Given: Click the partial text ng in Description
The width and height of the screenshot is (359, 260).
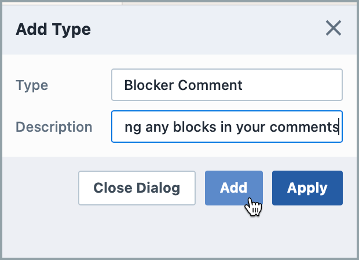Looking at the screenshot, I should (x=132, y=127).
